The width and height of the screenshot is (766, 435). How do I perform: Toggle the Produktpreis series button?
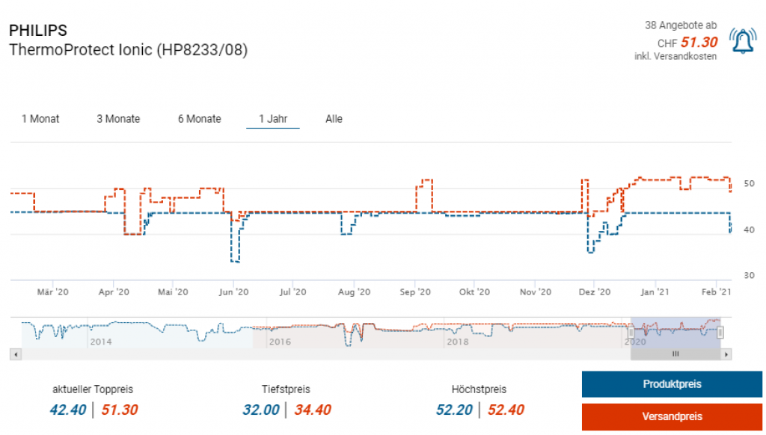pos(672,384)
